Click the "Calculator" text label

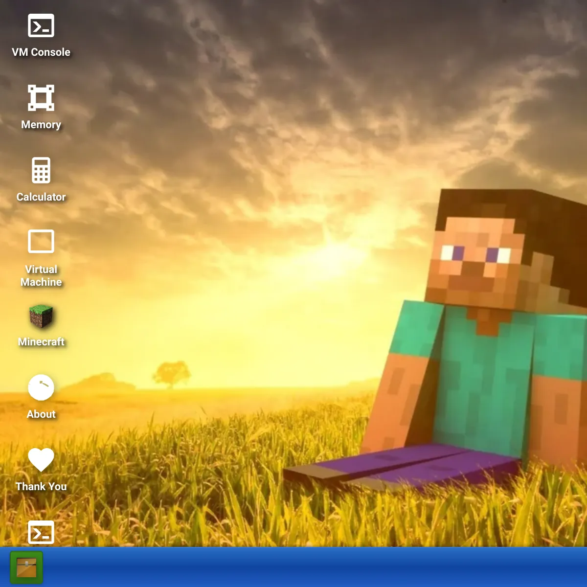click(x=41, y=197)
